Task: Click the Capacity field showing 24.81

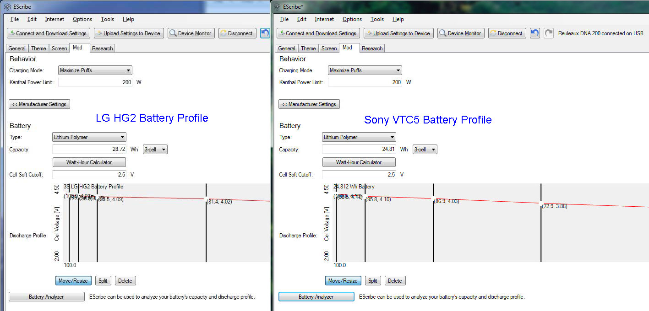Action: (359, 150)
